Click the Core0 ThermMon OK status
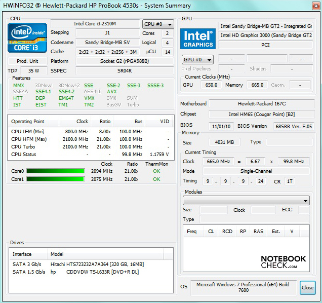The image size is (322, 303). click(156, 171)
